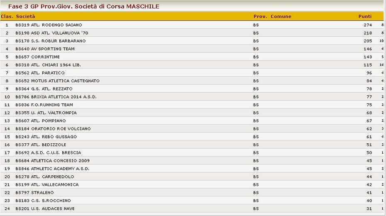The width and height of the screenshot is (386, 216).
Task: Select U.S. AUDACES NAVE row
Action: pos(192,209)
